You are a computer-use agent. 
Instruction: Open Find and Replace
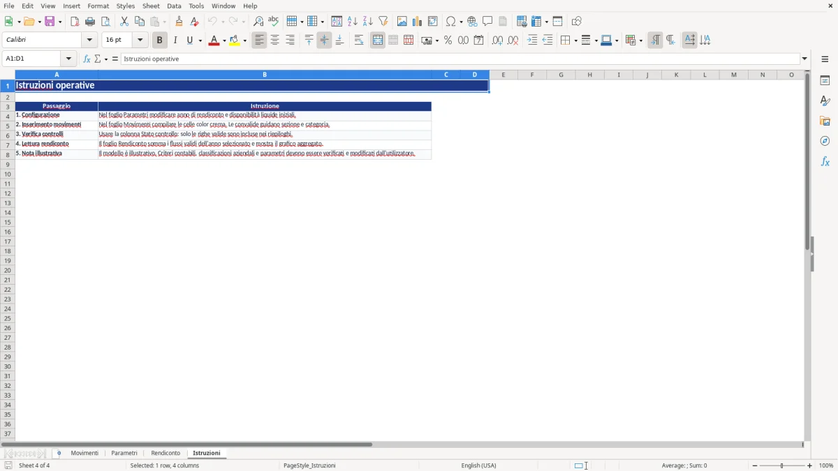pos(258,22)
